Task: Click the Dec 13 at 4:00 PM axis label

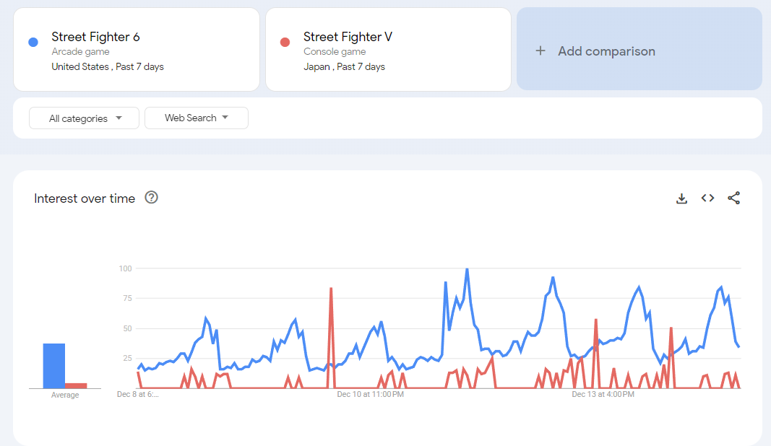Action: [x=603, y=395]
